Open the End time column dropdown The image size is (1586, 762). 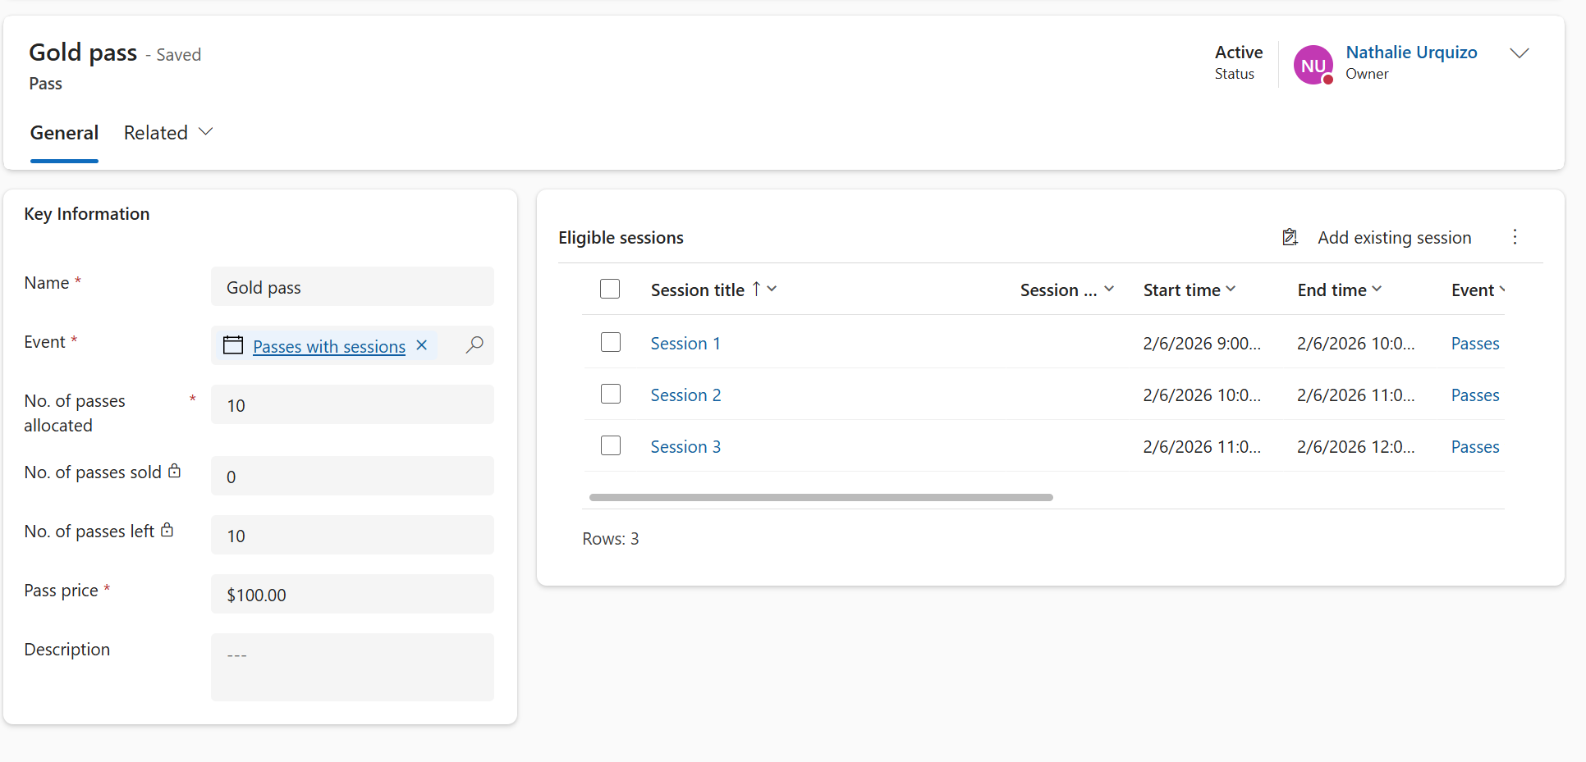point(1377,289)
